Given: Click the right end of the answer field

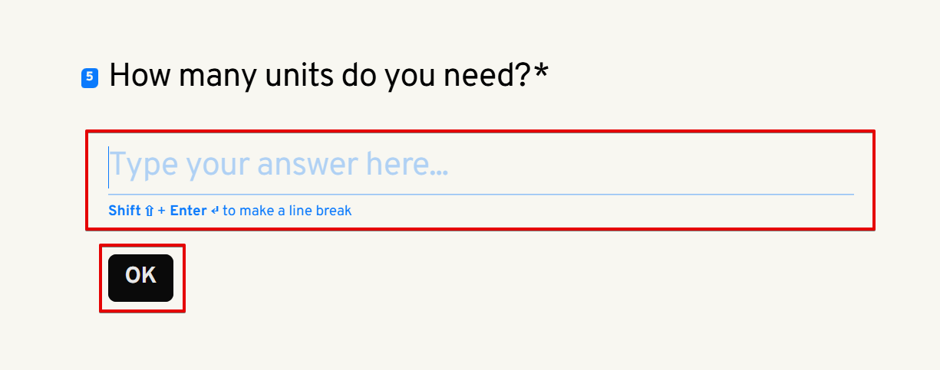Looking at the screenshot, I should tap(848, 165).
